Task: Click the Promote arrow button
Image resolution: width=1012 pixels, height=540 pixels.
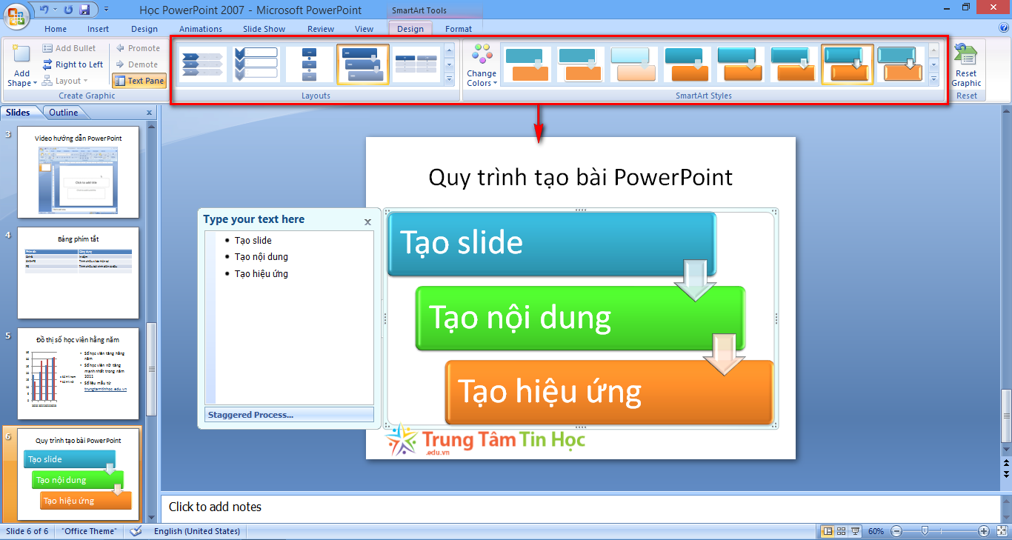Action: 137,48
